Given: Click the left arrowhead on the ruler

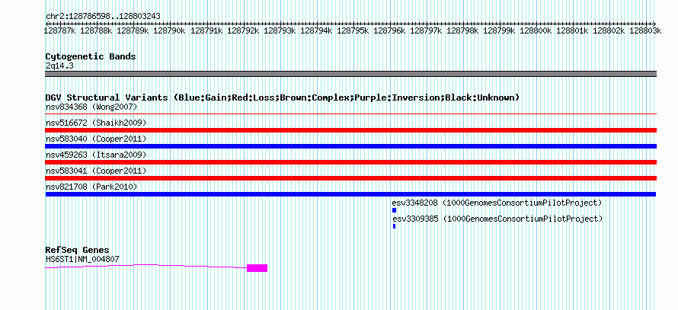Looking at the screenshot, I should point(47,24).
